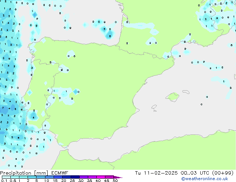The width and height of the screenshot is (236, 182).
Task: Click the '7' precipitation value on map
Action: [3, 108]
